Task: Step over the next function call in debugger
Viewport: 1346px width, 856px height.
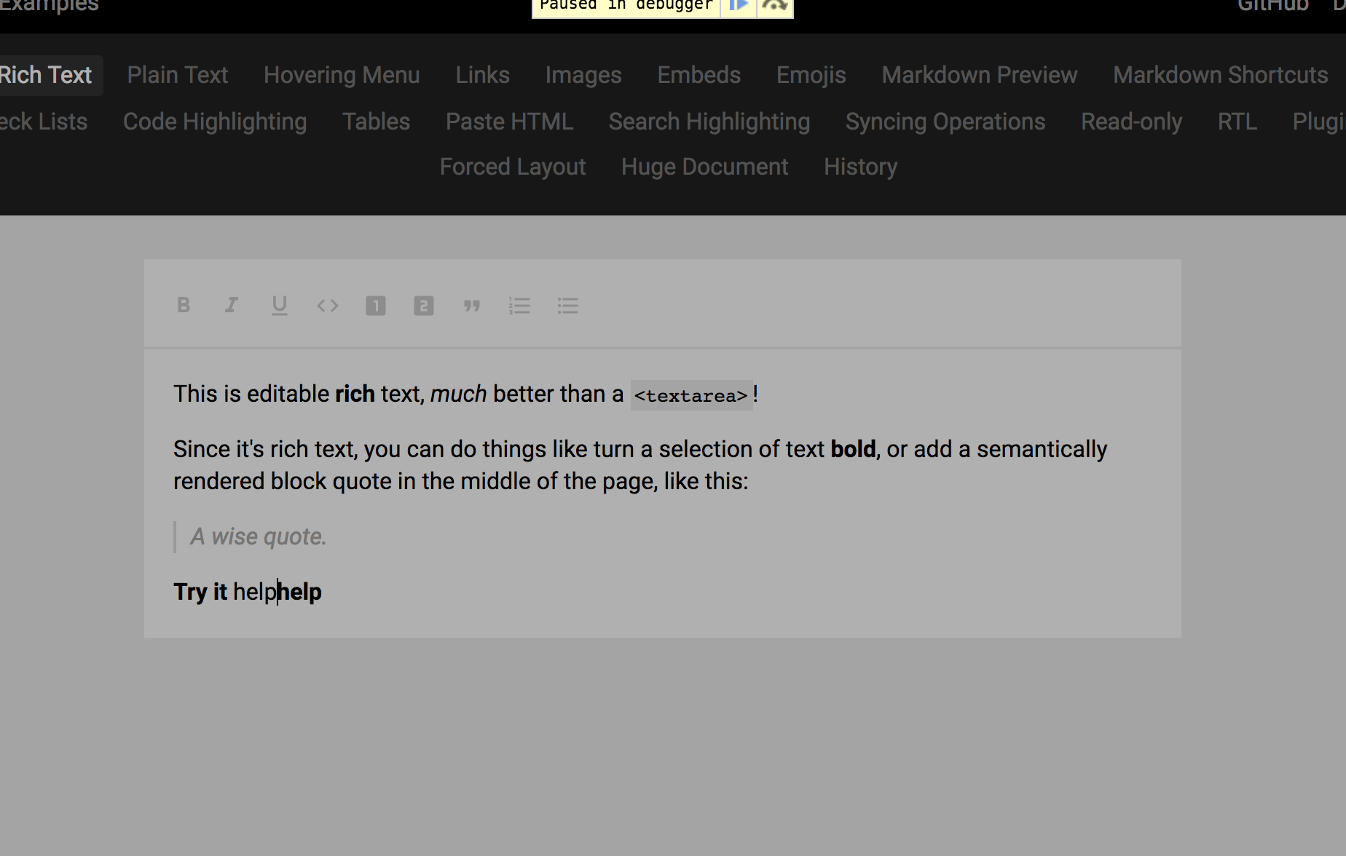Action: [775, 6]
